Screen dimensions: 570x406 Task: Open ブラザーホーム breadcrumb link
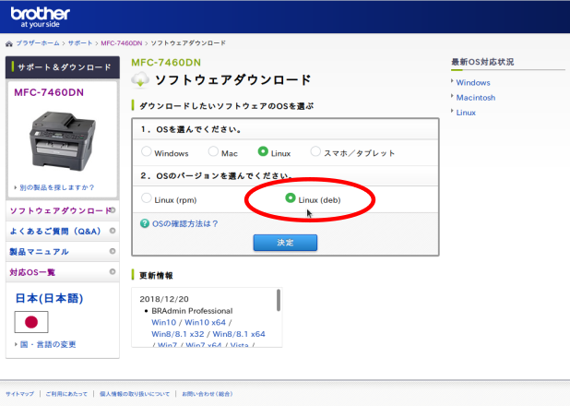point(38,43)
